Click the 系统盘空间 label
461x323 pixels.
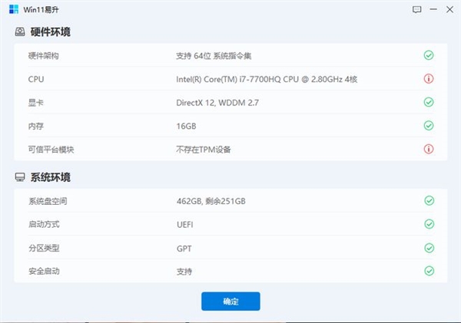pos(48,201)
